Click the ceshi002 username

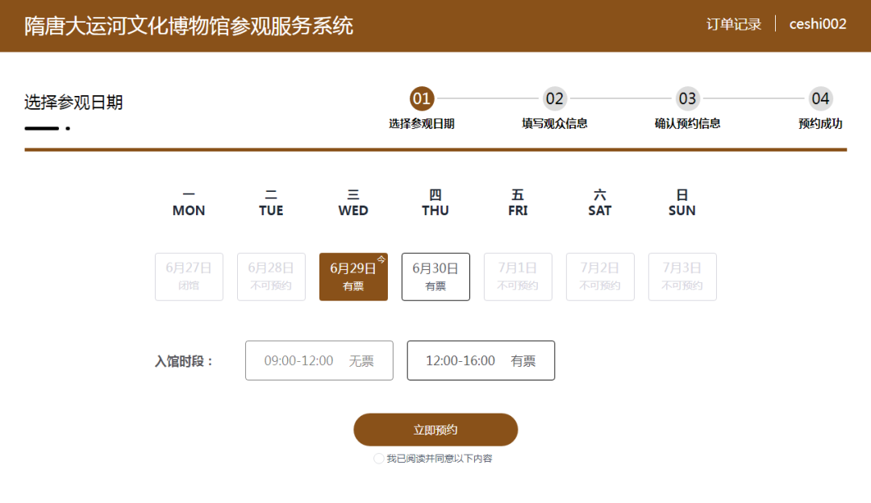point(818,24)
